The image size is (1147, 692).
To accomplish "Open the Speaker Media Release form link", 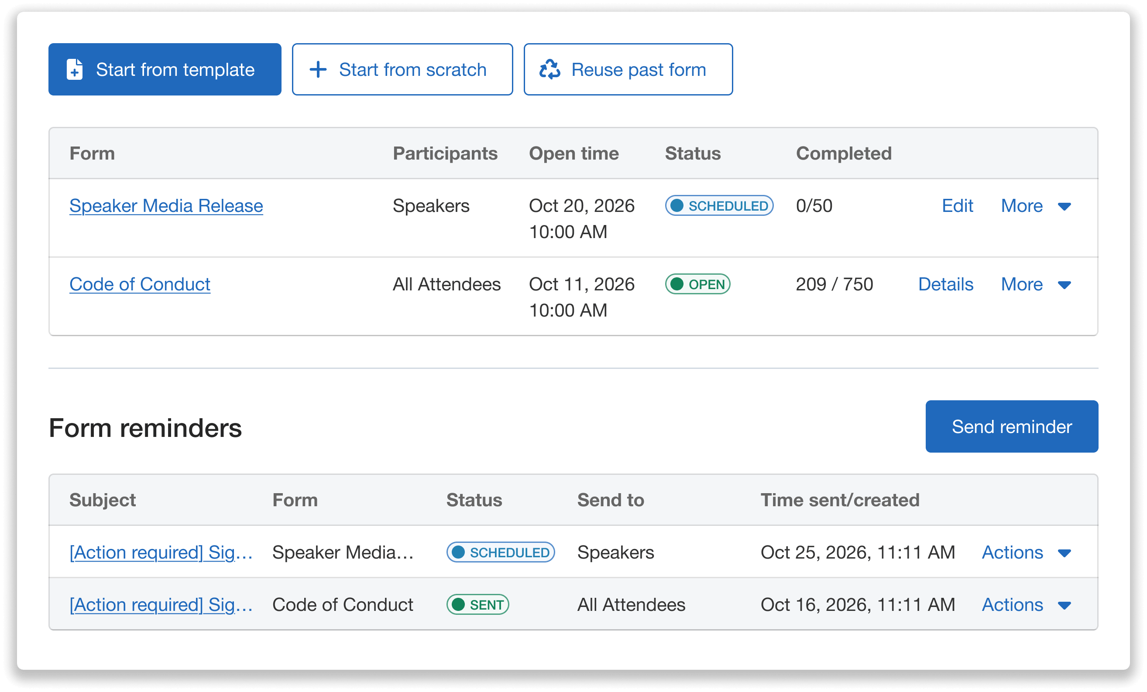I will [x=166, y=205].
